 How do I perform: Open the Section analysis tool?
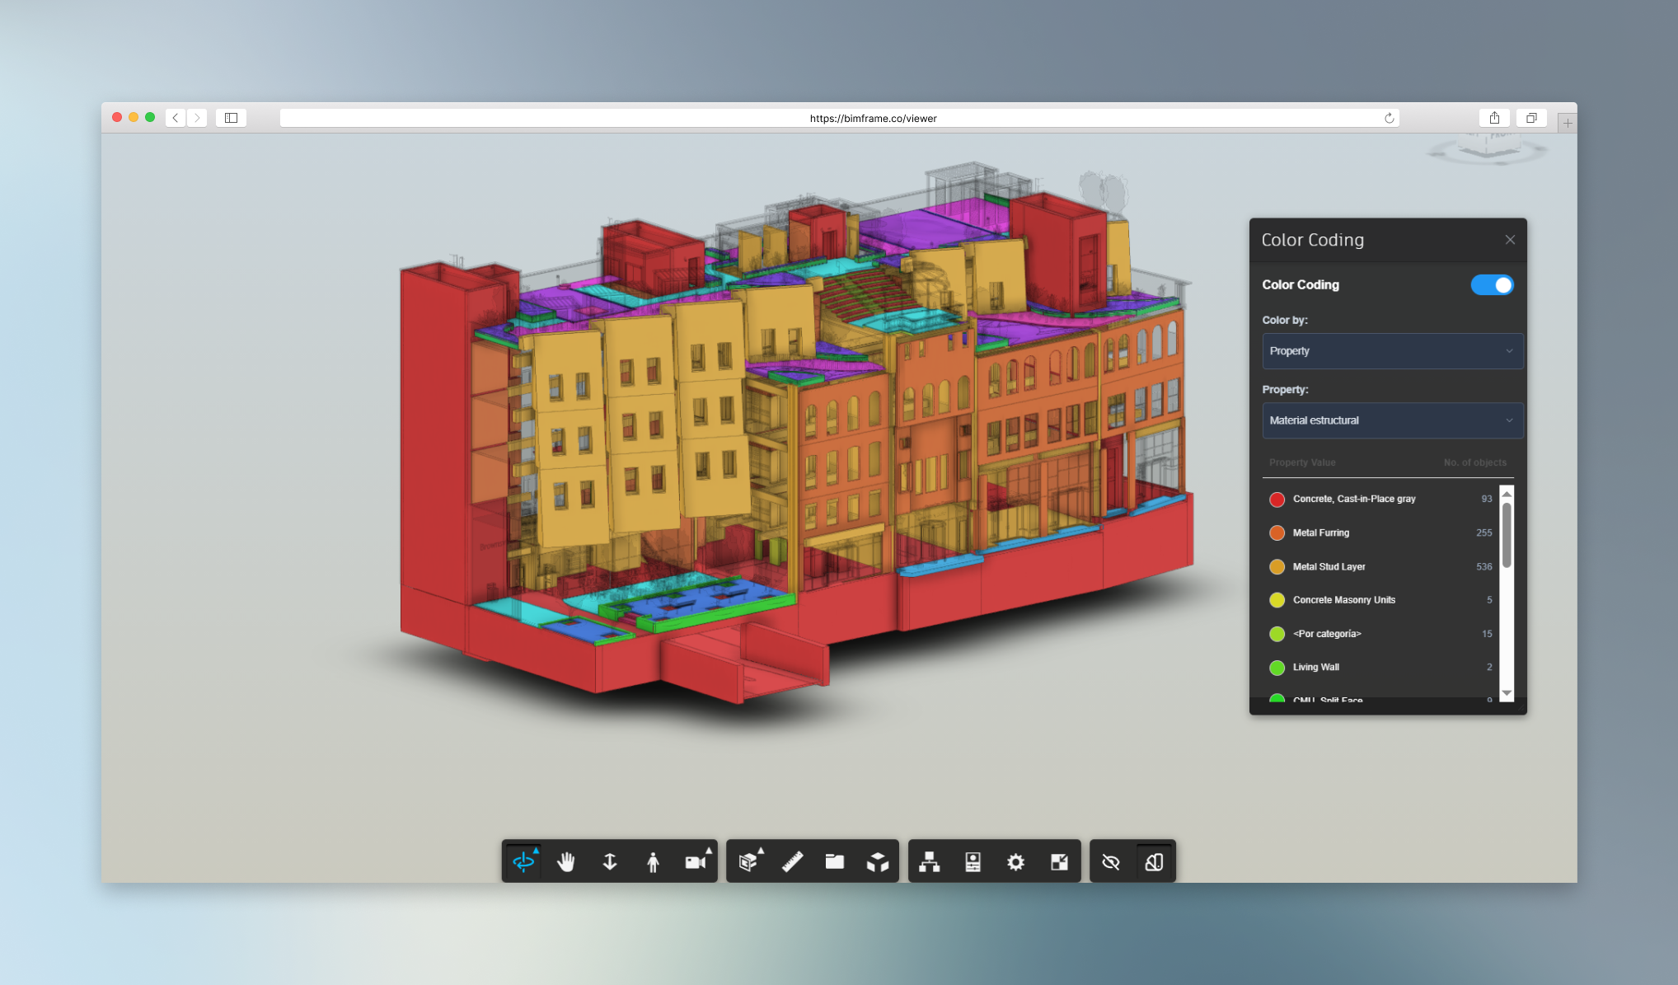pos(748,861)
